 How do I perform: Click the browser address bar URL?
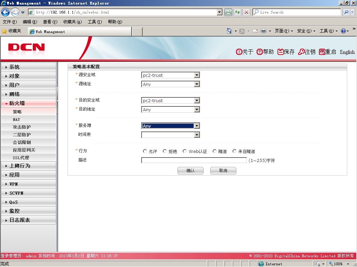[x=125, y=12]
